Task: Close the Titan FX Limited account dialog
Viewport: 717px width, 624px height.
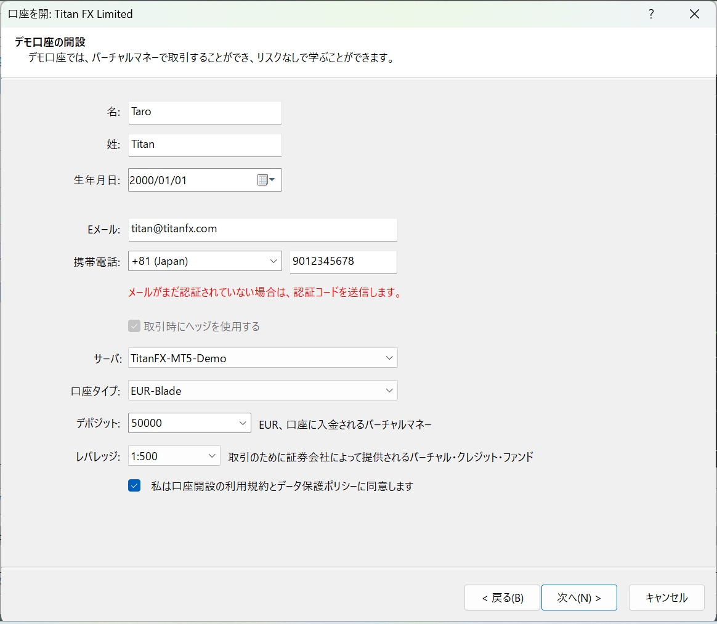Action: click(694, 14)
